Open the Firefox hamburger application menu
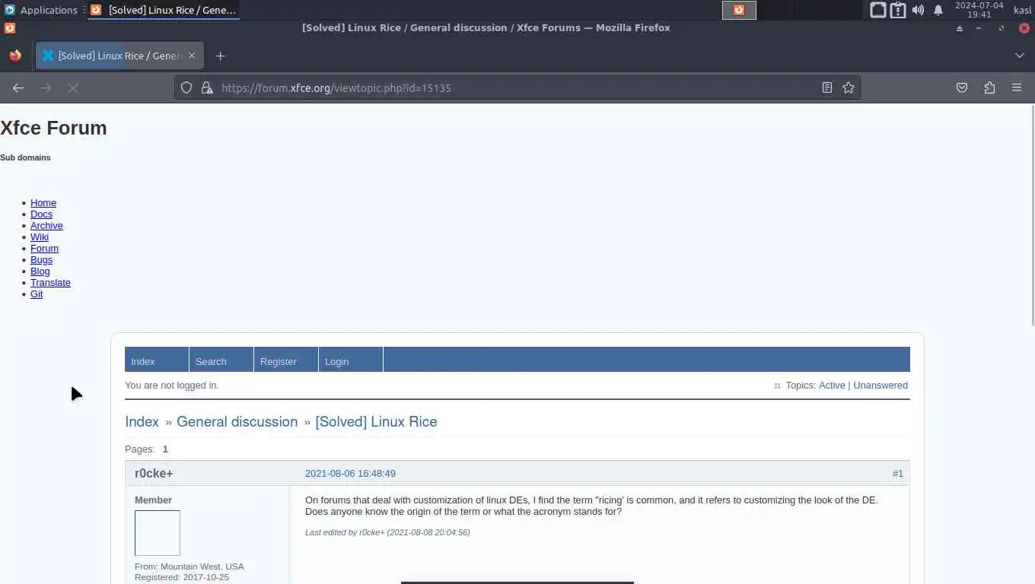Viewport: 1035px width, 584px height. click(1017, 88)
